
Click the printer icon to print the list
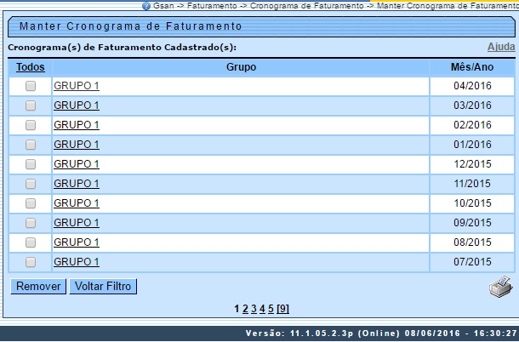click(x=501, y=287)
